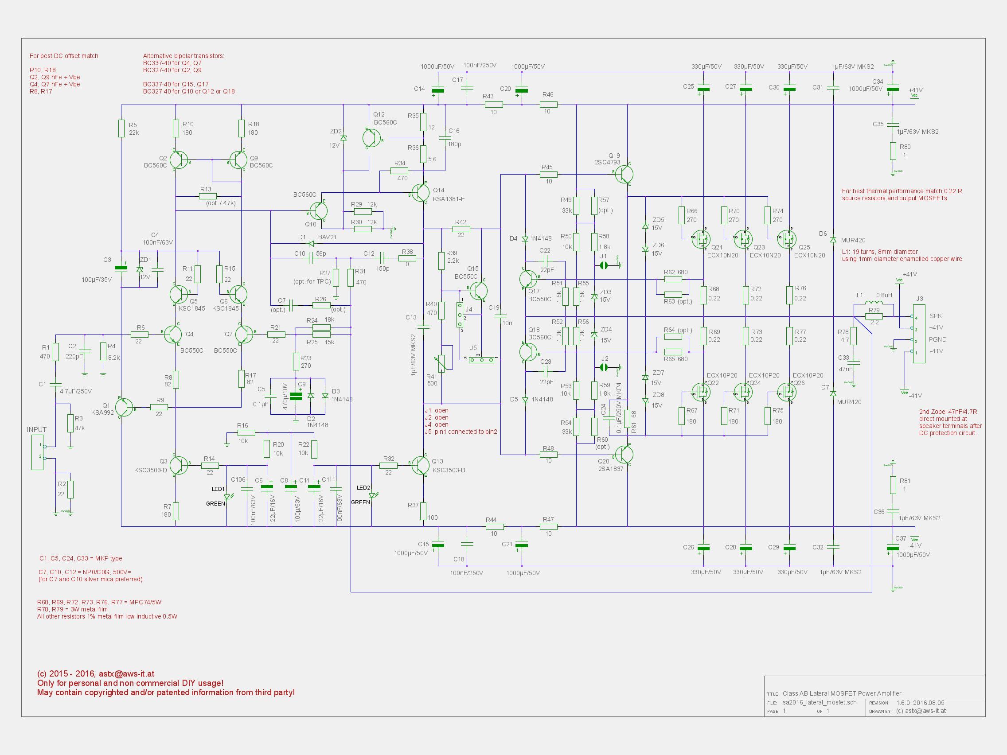Select the D1 BAV21 diode symbol
This screenshot has height=755, width=1007.
click(311, 244)
